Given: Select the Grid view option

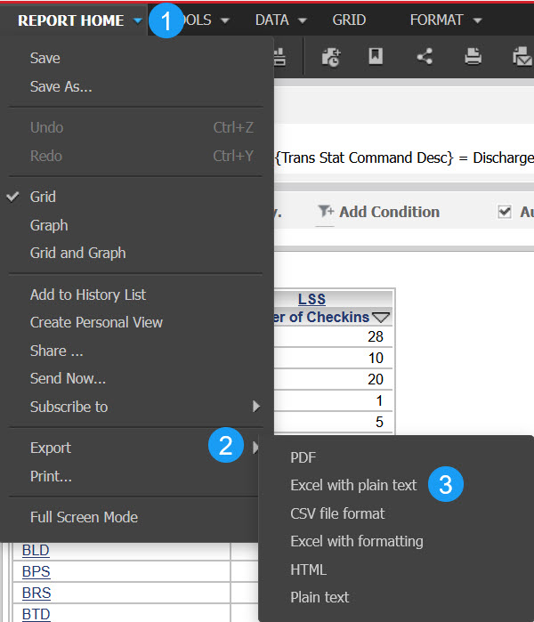Looking at the screenshot, I should pyautogui.click(x=43, y=197).
